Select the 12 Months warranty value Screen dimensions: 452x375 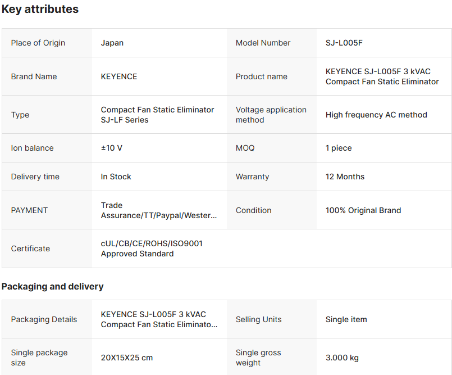[345, 177]
